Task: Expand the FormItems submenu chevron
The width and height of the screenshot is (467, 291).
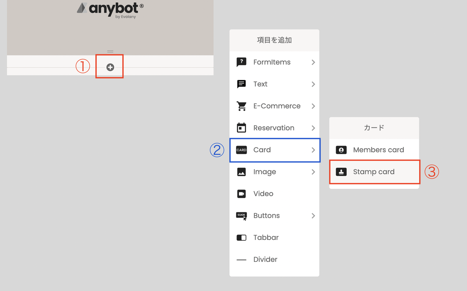Action: tap(313, 62)
